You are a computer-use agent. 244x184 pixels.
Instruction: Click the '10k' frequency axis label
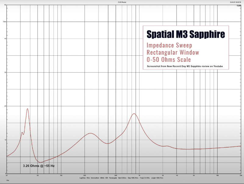click(x=217, y=175)
